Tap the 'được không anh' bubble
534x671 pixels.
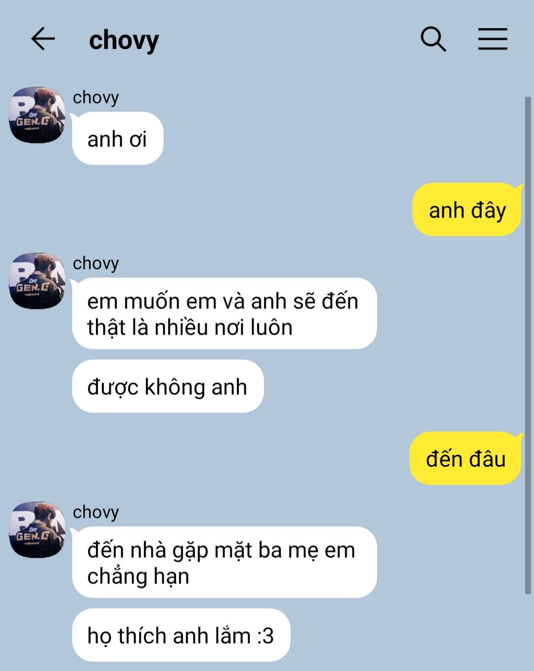coord(168,386)
